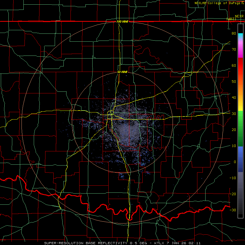Click the "[dBZ]" unit label
The height and width of the screenshot is (245, 245).
pos(231,19)
